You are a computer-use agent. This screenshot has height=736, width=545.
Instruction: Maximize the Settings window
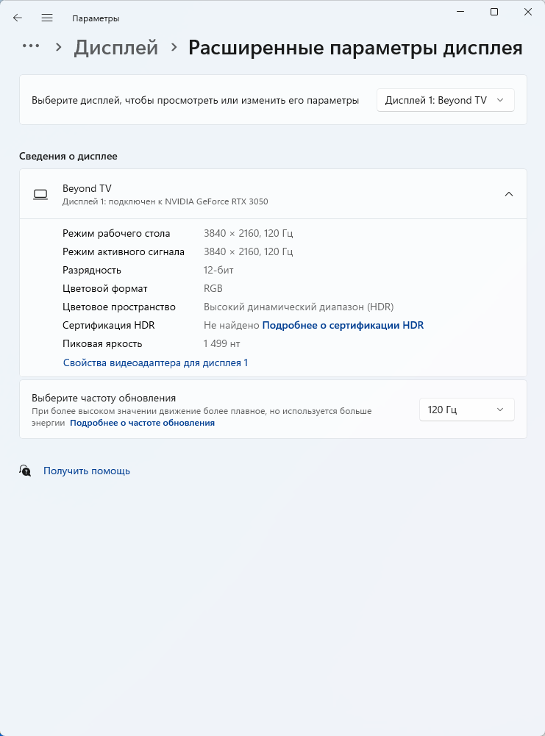tap(494, 12)
